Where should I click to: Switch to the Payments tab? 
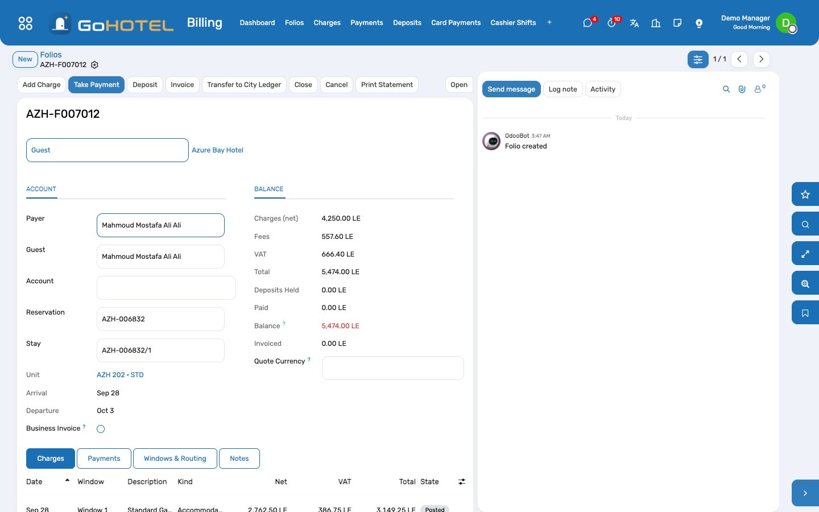click(x=104, y=459)
